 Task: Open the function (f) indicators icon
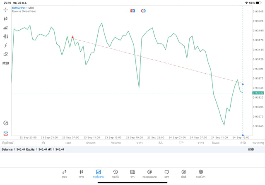5,46
